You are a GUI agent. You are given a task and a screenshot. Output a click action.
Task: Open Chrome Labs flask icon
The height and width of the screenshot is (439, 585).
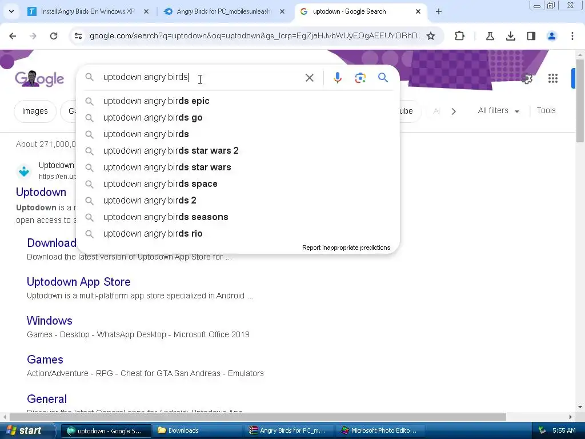coord(490,36)
